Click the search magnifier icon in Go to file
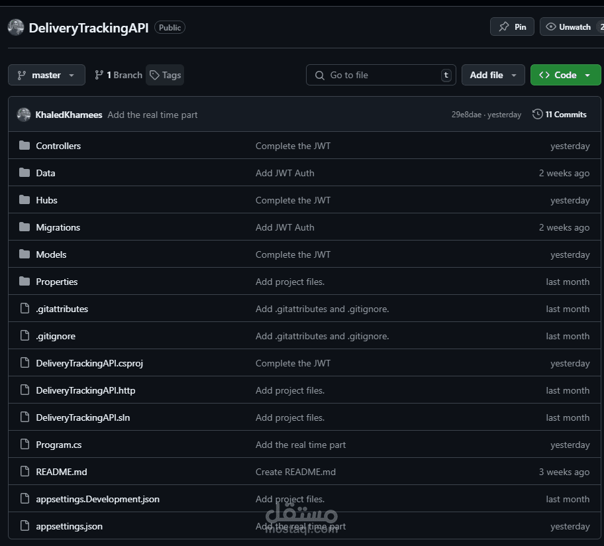This screenshot has width=604, height=546. pyautogui.click(x=320, y=75)
